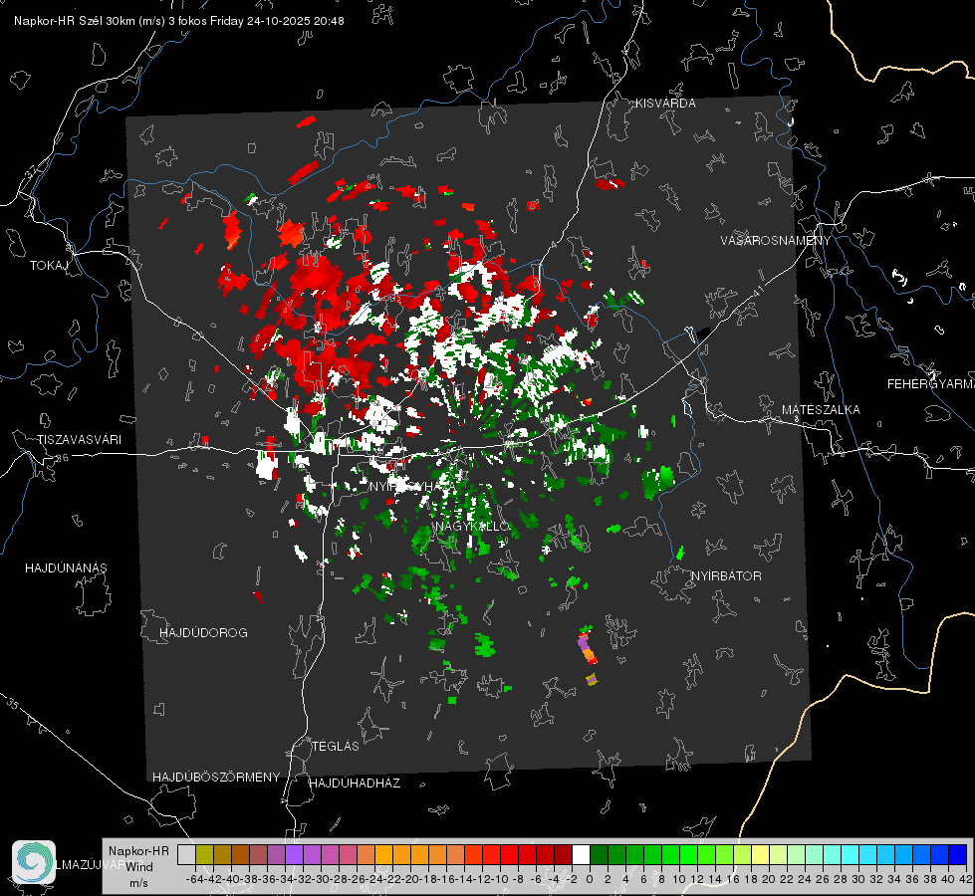Click the MÁTÉSZALKA city label
Viewport: 975px width, 896px height.
(821, 410)
